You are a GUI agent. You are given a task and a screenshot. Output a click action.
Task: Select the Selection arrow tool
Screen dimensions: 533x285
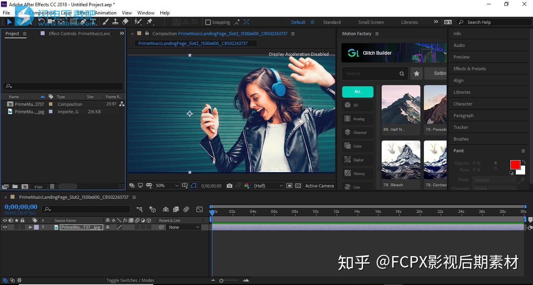[x=9, y=22]
